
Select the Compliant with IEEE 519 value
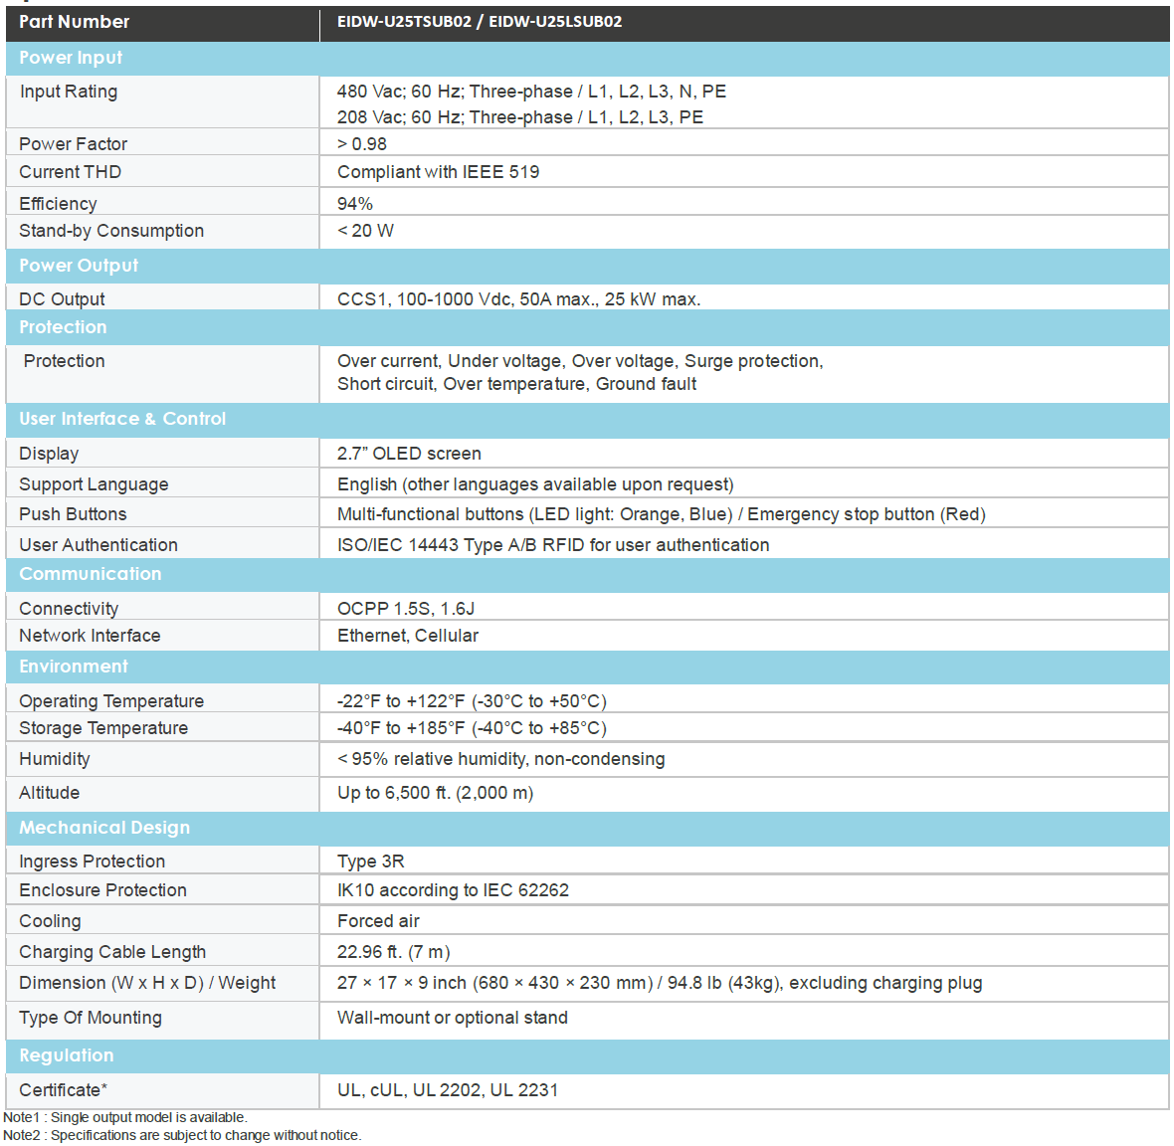pyautogui.click(x=438, y=172)
